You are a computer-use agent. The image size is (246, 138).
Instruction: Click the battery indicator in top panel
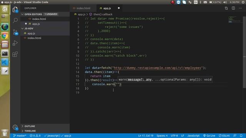(x=215, y=2)
